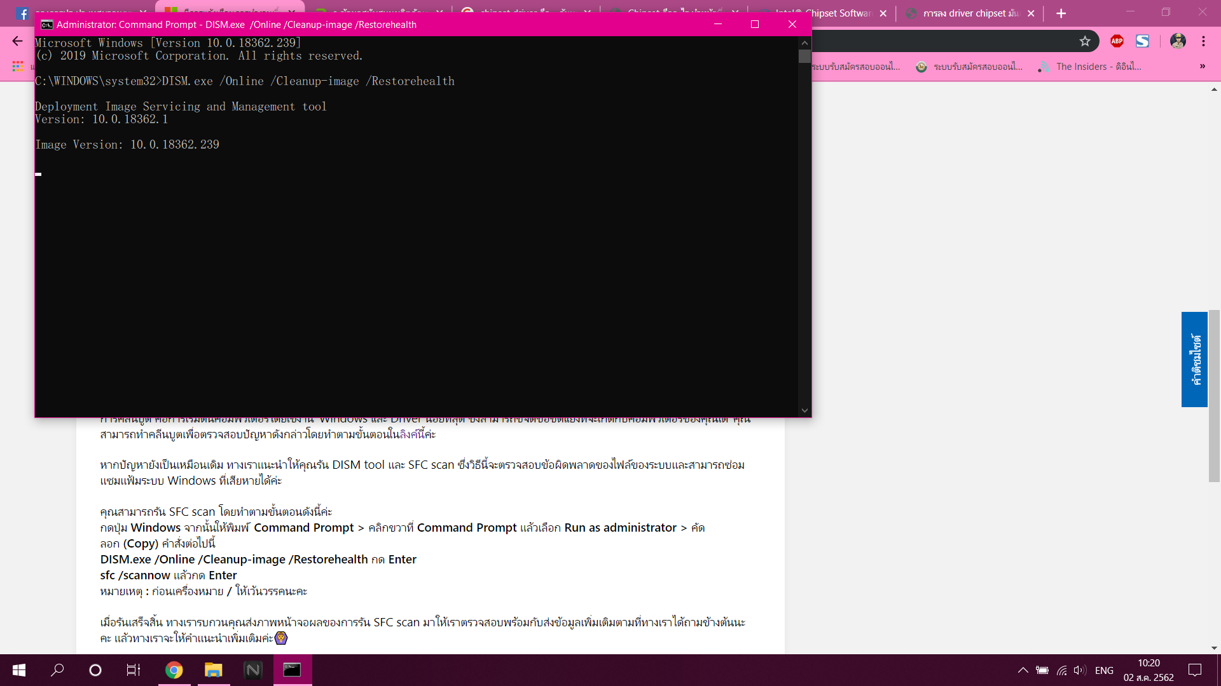This screenshot has height=686, width=1221.
Task: Close the Chipset Software tab
Action: [883, 13]
